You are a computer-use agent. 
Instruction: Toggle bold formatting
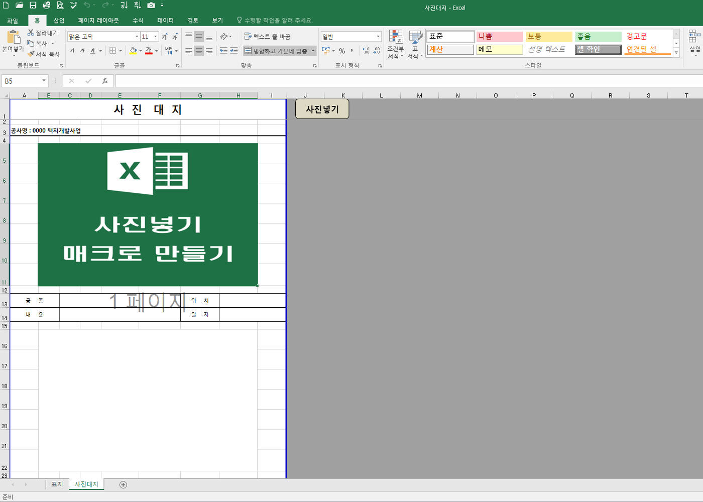coord(72,51)
